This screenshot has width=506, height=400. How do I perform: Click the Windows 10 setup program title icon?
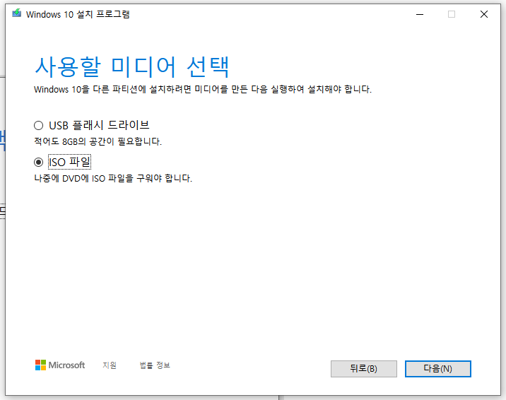pos(16,14)
